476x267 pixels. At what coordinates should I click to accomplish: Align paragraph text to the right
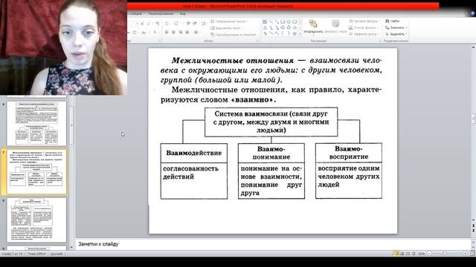[180, 32]
